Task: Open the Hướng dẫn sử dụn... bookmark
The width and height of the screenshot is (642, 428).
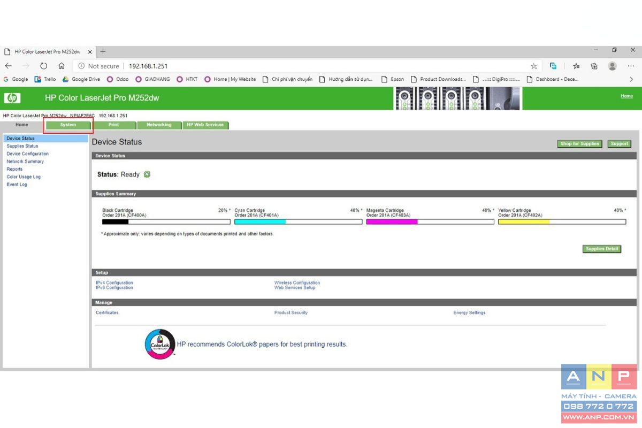Action: click(346, 79)
